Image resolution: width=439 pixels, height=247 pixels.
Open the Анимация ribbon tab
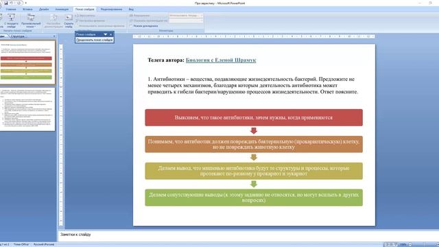click(62, 9)
